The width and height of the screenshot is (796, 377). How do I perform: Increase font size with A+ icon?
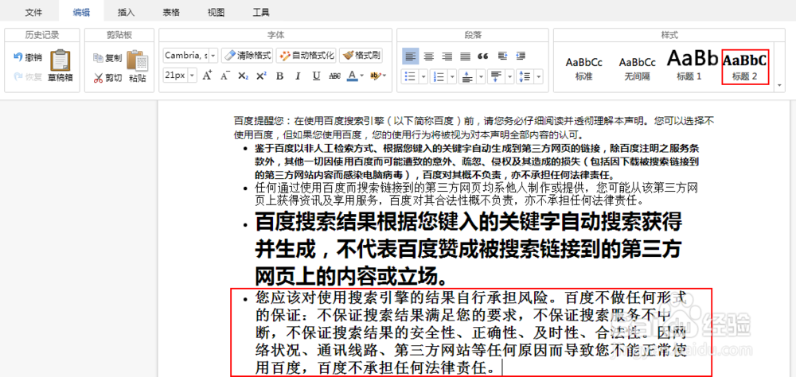tap(207, 76)
